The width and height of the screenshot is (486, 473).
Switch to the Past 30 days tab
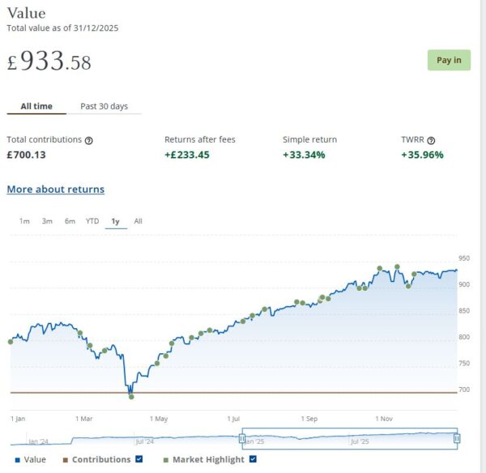[104, 106]
